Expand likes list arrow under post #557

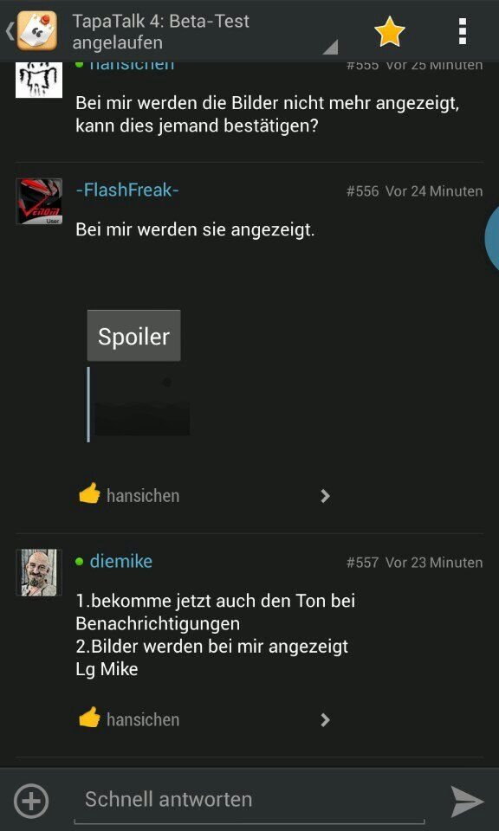325,719
